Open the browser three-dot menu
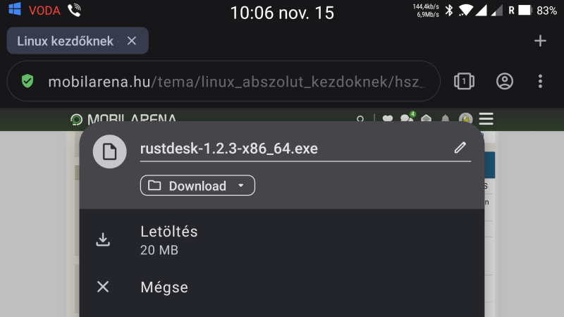 pyautogui.click(x=540, y=81)
